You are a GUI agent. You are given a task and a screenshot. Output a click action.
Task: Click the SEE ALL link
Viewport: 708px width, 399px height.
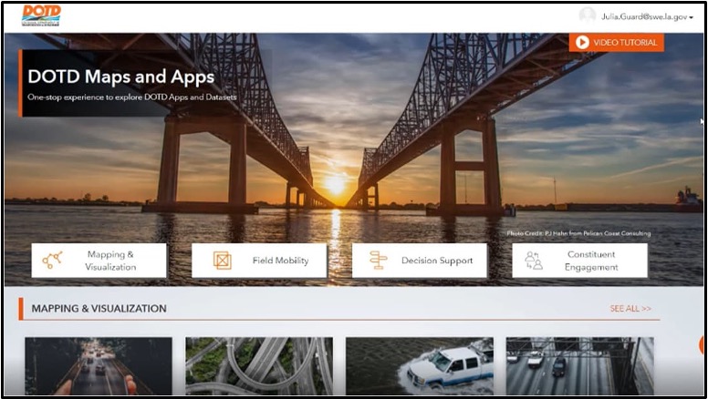pos(630,309)
